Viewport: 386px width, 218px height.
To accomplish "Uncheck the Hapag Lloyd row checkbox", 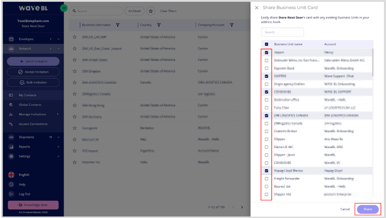I will (x=266, y=171).
